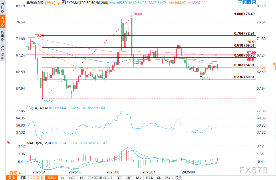Viewport: 276px width, 180px height.
Task: Click the red sun icon beside MACD
Action: pyautogui.click(x=8, y=142)
